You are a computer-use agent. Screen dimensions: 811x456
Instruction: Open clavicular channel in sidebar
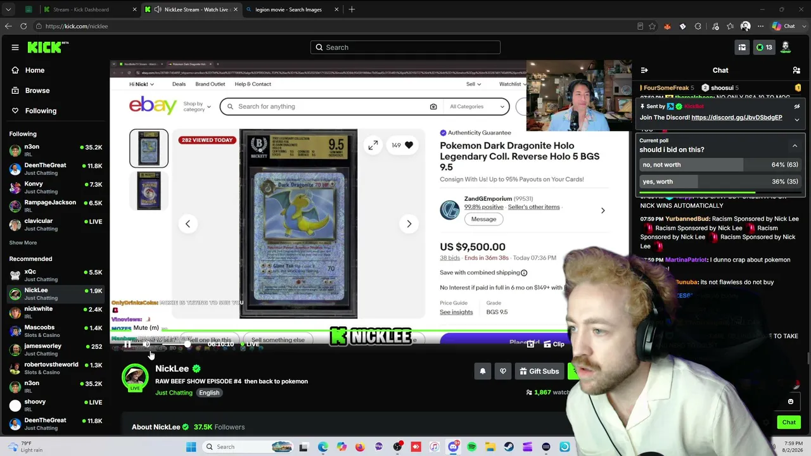(x=56, y=225)
